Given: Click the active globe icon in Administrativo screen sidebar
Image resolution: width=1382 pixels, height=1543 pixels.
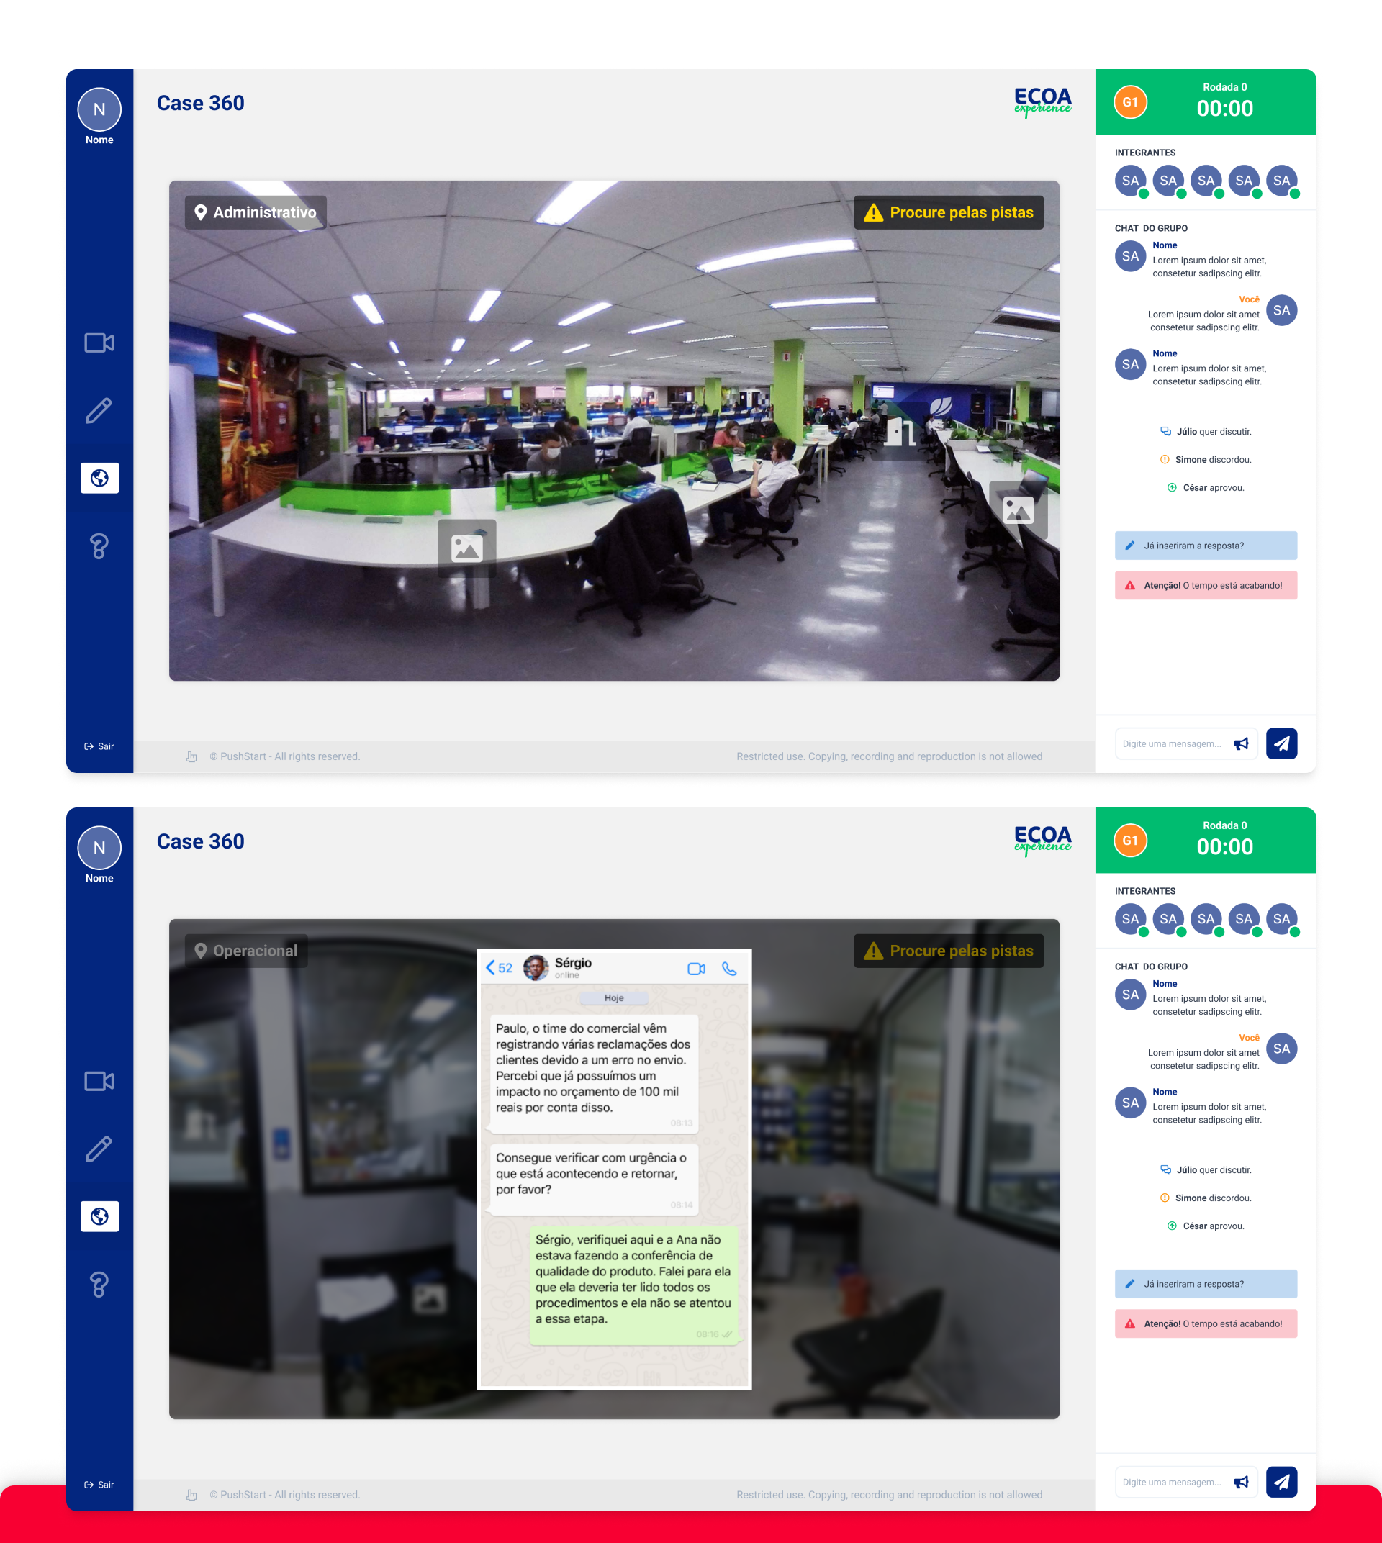Looking at the screenshot, I should [99, 479].
